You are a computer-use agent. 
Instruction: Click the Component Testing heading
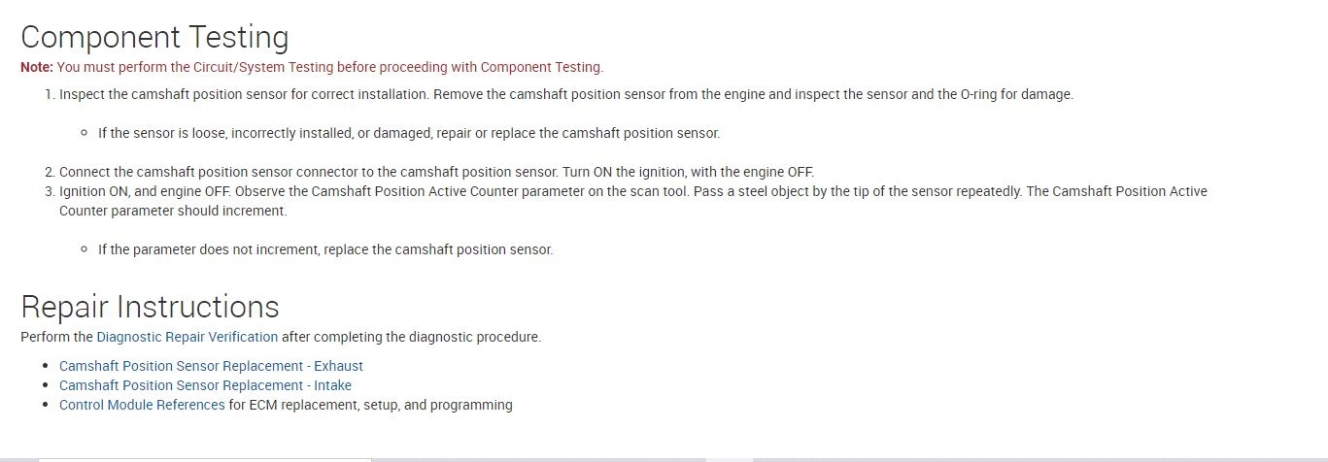[x=154, y=37]
